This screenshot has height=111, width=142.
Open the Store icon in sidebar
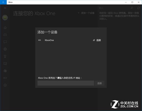pos(5,71)
